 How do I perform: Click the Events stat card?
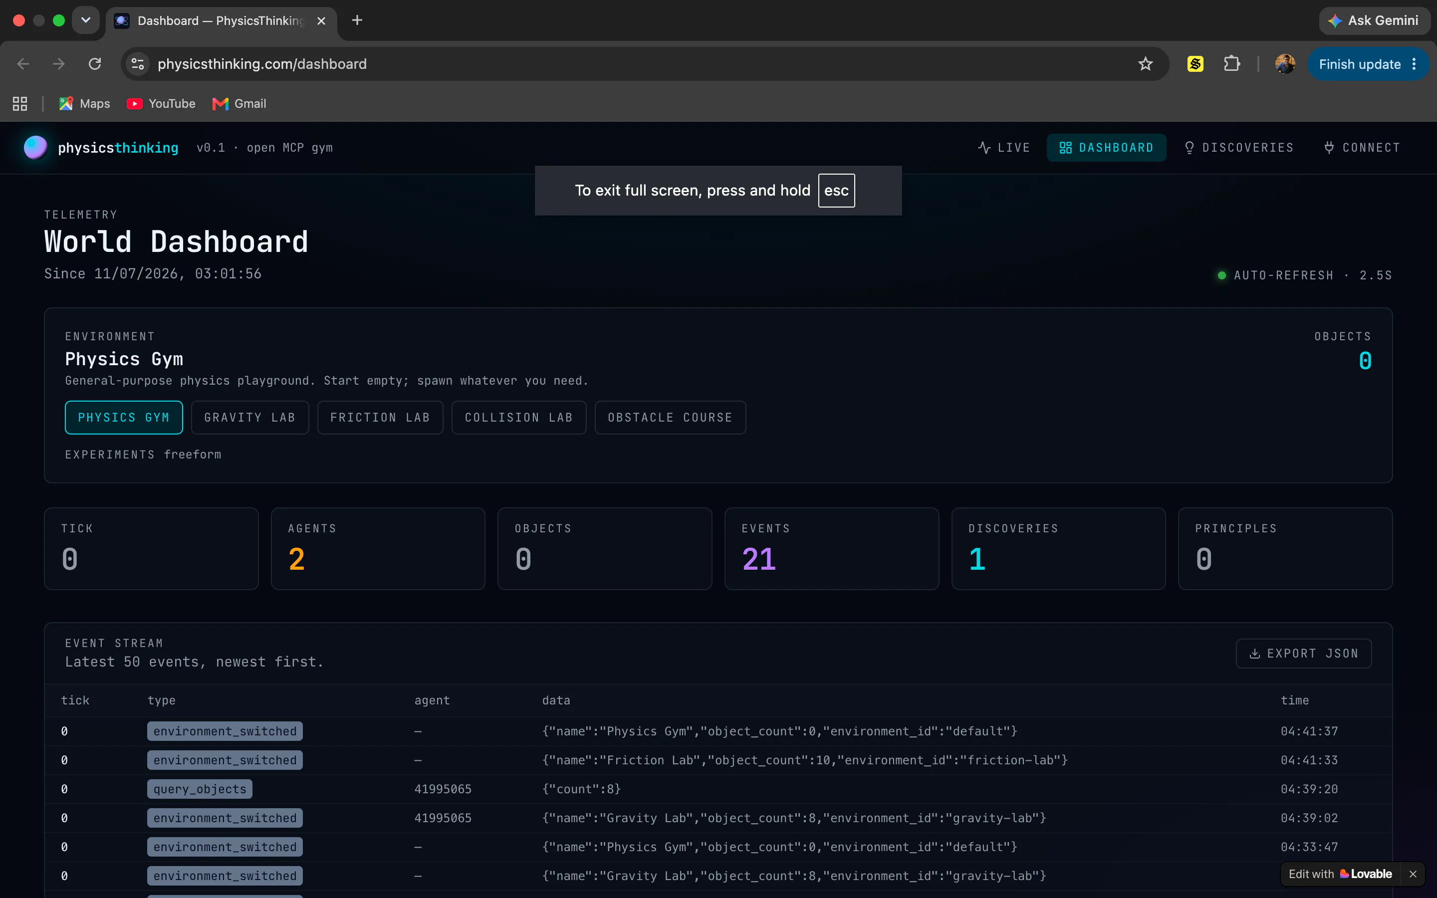tap(831, 549)
